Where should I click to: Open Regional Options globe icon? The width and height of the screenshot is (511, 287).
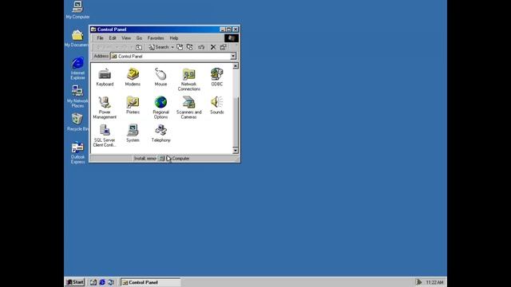[x=160, y=108]
